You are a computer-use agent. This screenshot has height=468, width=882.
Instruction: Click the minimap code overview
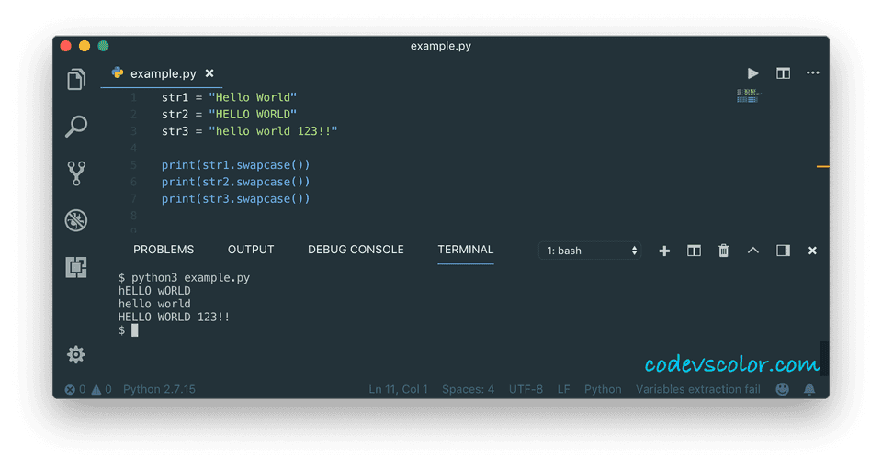pyautogui.click(x=748, y=96)
